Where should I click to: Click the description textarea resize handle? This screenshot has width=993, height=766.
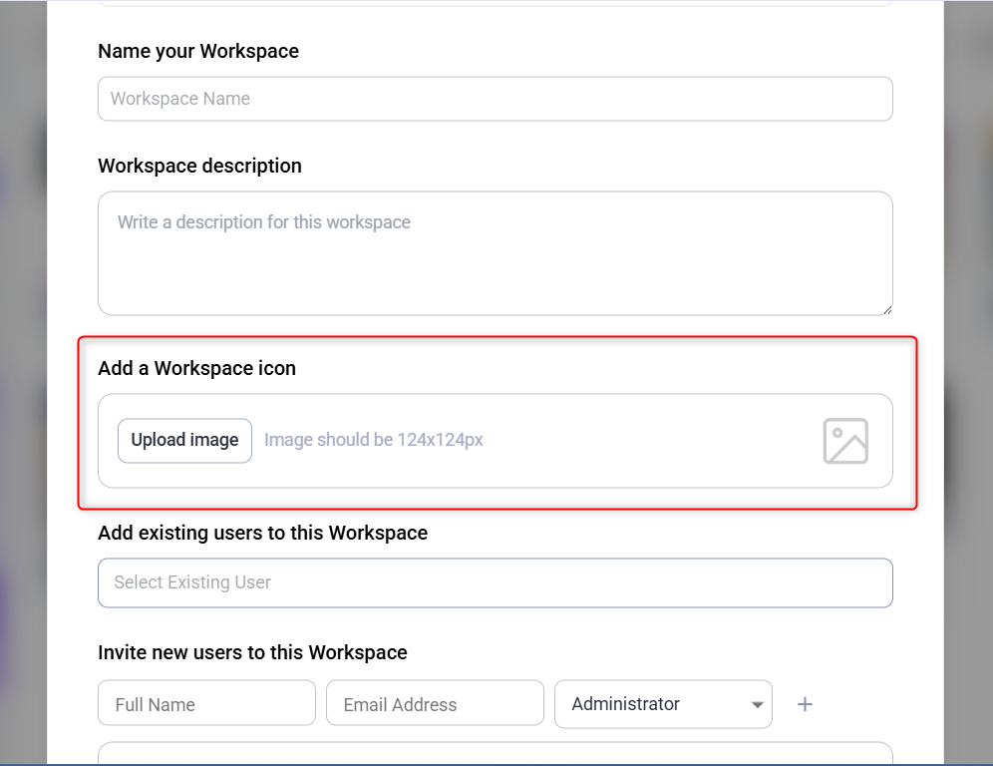point(886,309)
